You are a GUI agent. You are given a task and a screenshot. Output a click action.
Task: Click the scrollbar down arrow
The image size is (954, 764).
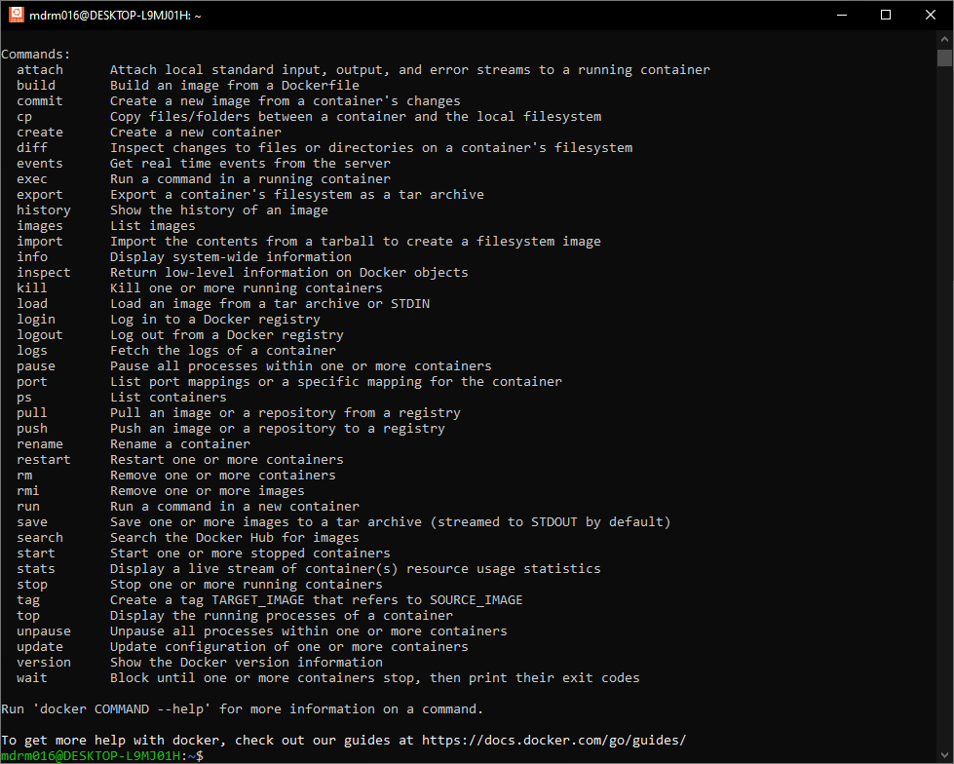tap(944, 755)
